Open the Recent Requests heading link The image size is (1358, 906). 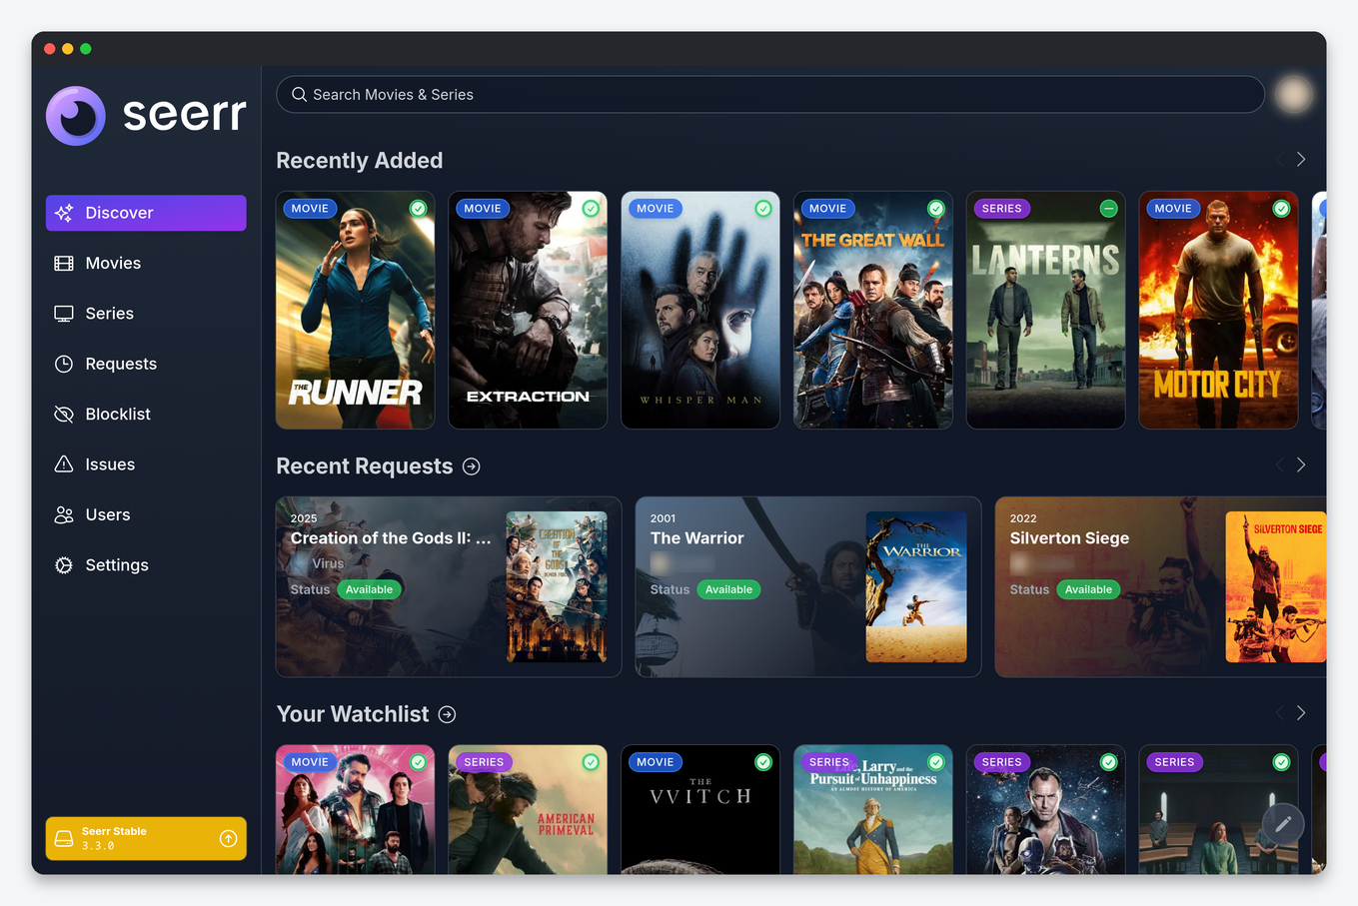tap(365, 466)
